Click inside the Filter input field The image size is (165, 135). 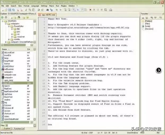click(x=21, y=125)
